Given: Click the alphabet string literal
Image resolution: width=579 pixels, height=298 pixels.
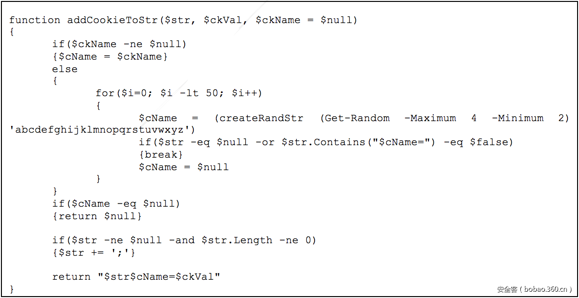Looking at the screenshot, I should pyautogui.click(x=102, y=130).
